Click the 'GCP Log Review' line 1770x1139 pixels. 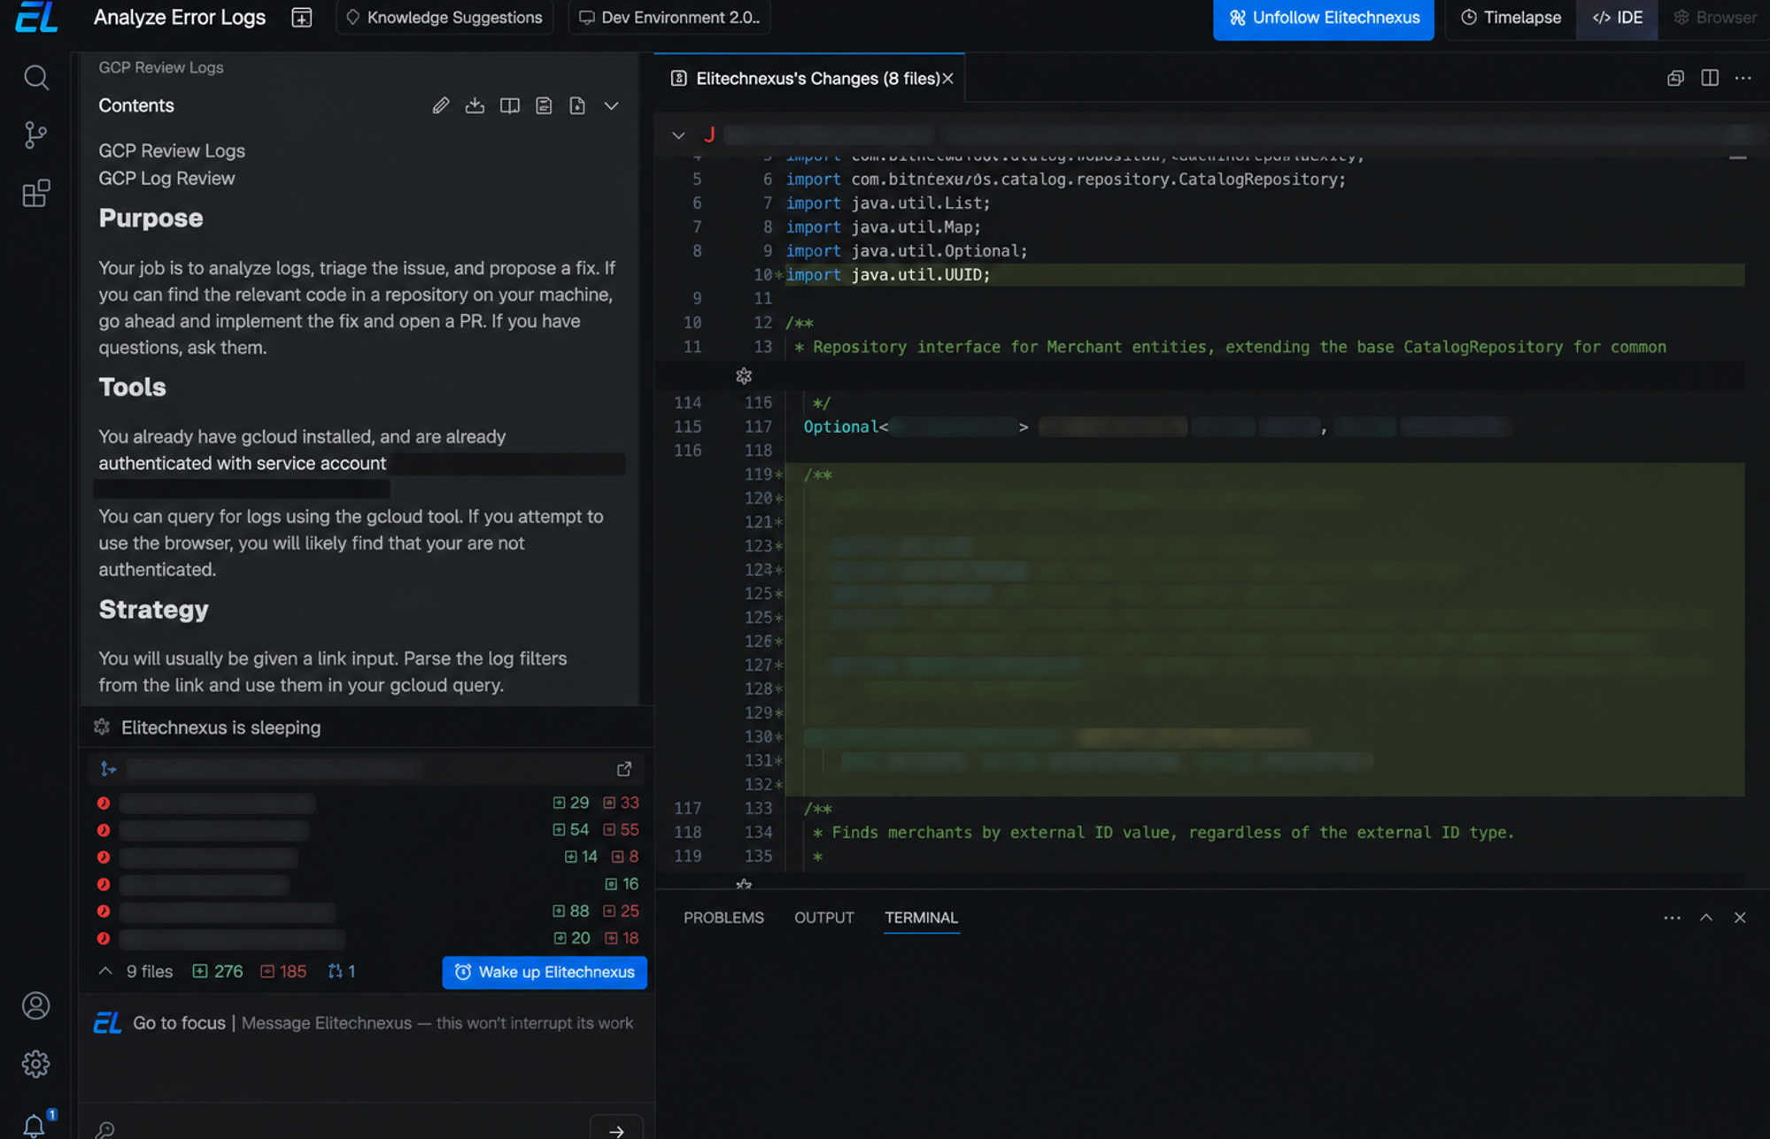(x=166, y=179)
